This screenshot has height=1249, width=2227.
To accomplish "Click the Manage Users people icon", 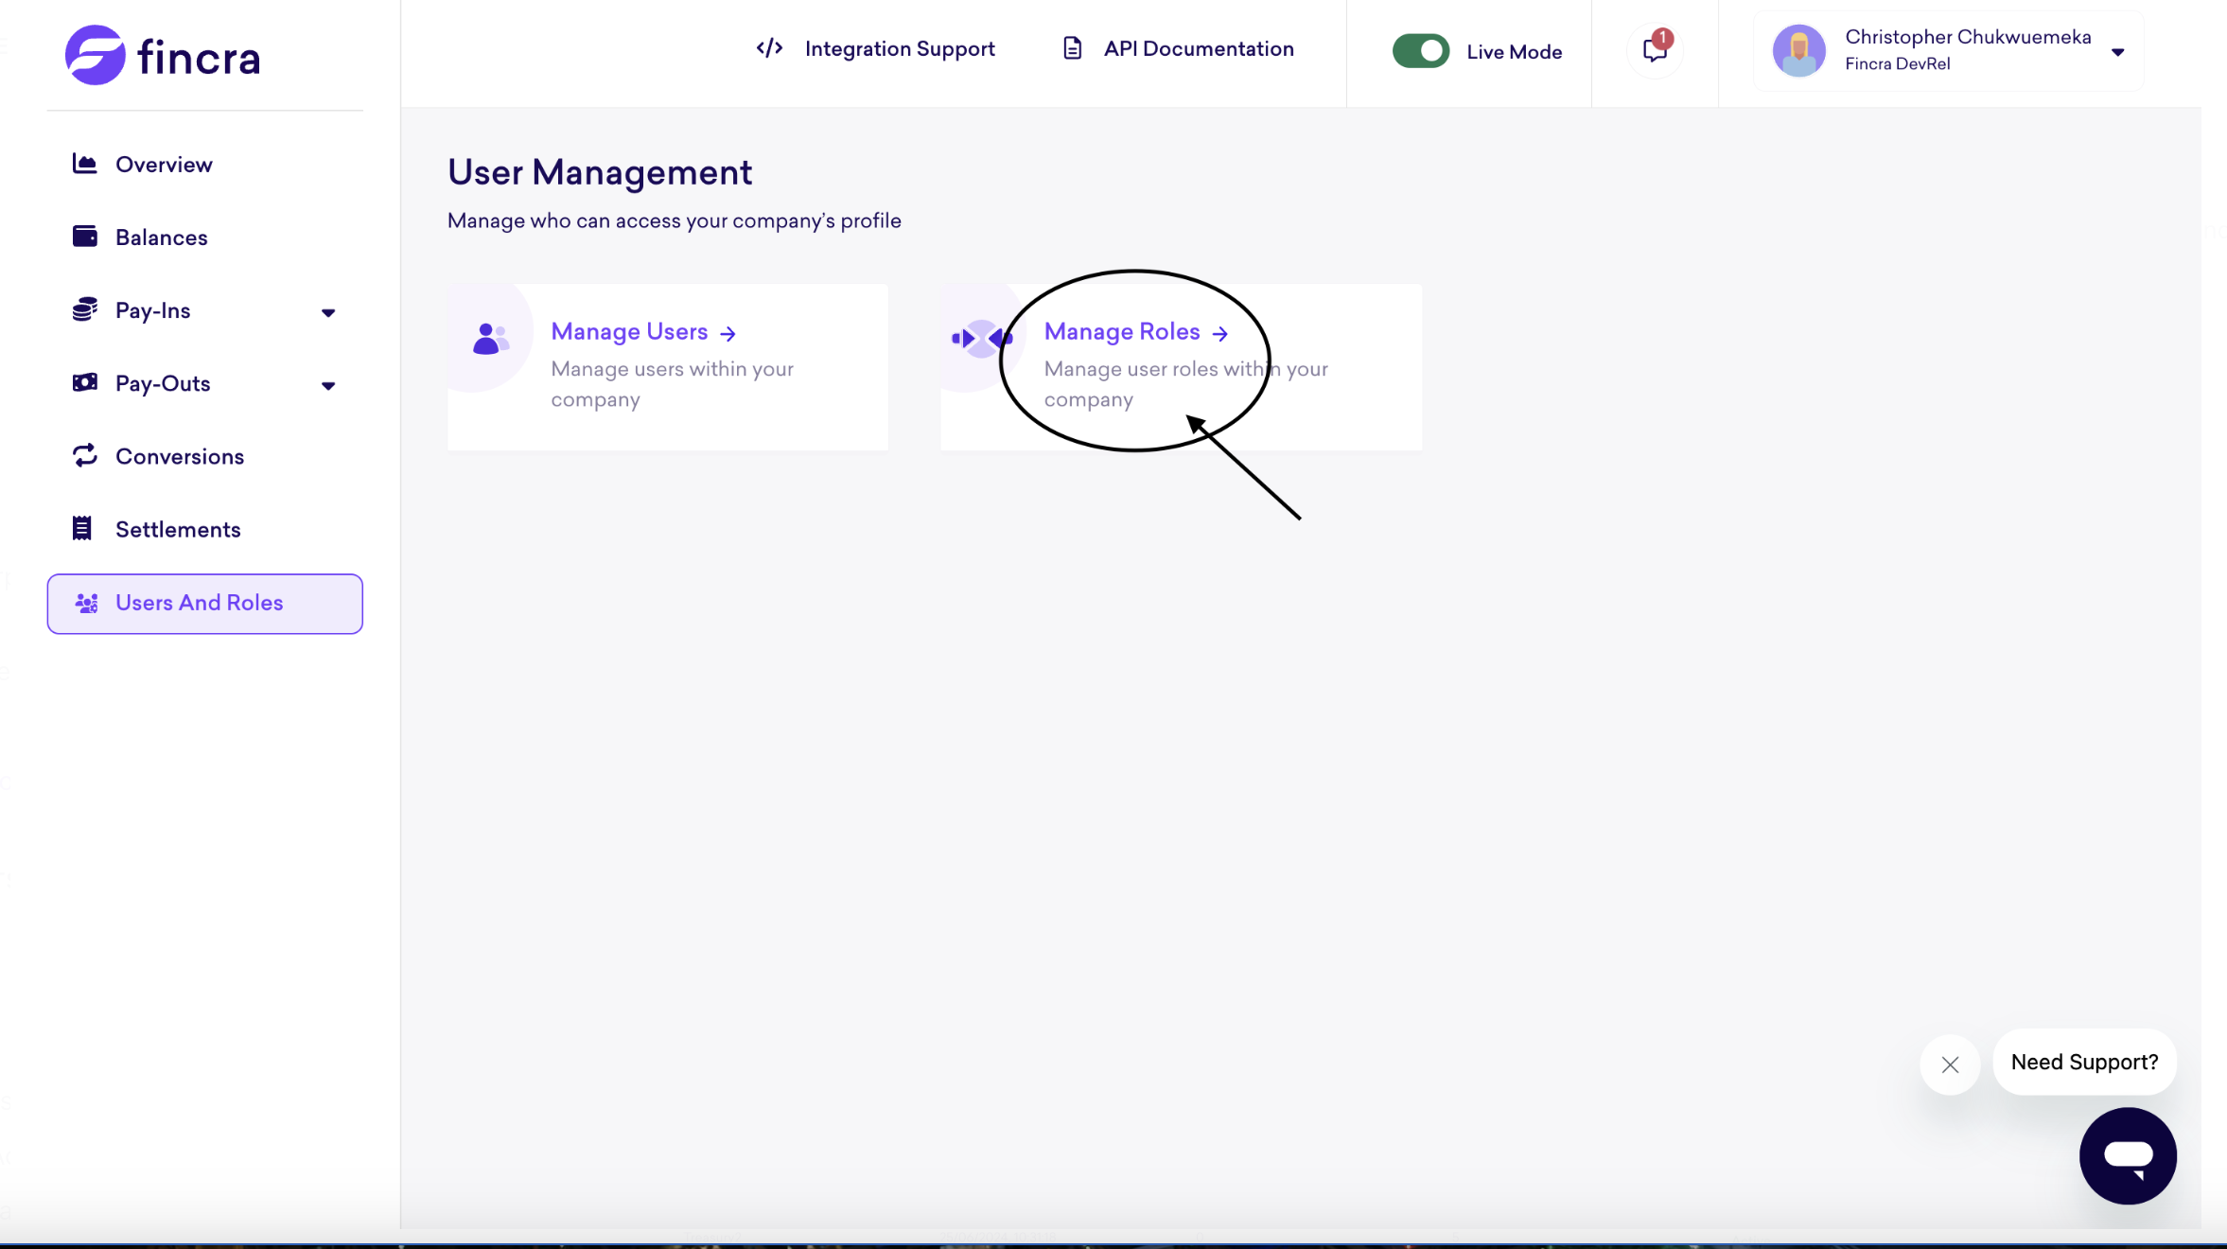I will [x=490, y=338].
